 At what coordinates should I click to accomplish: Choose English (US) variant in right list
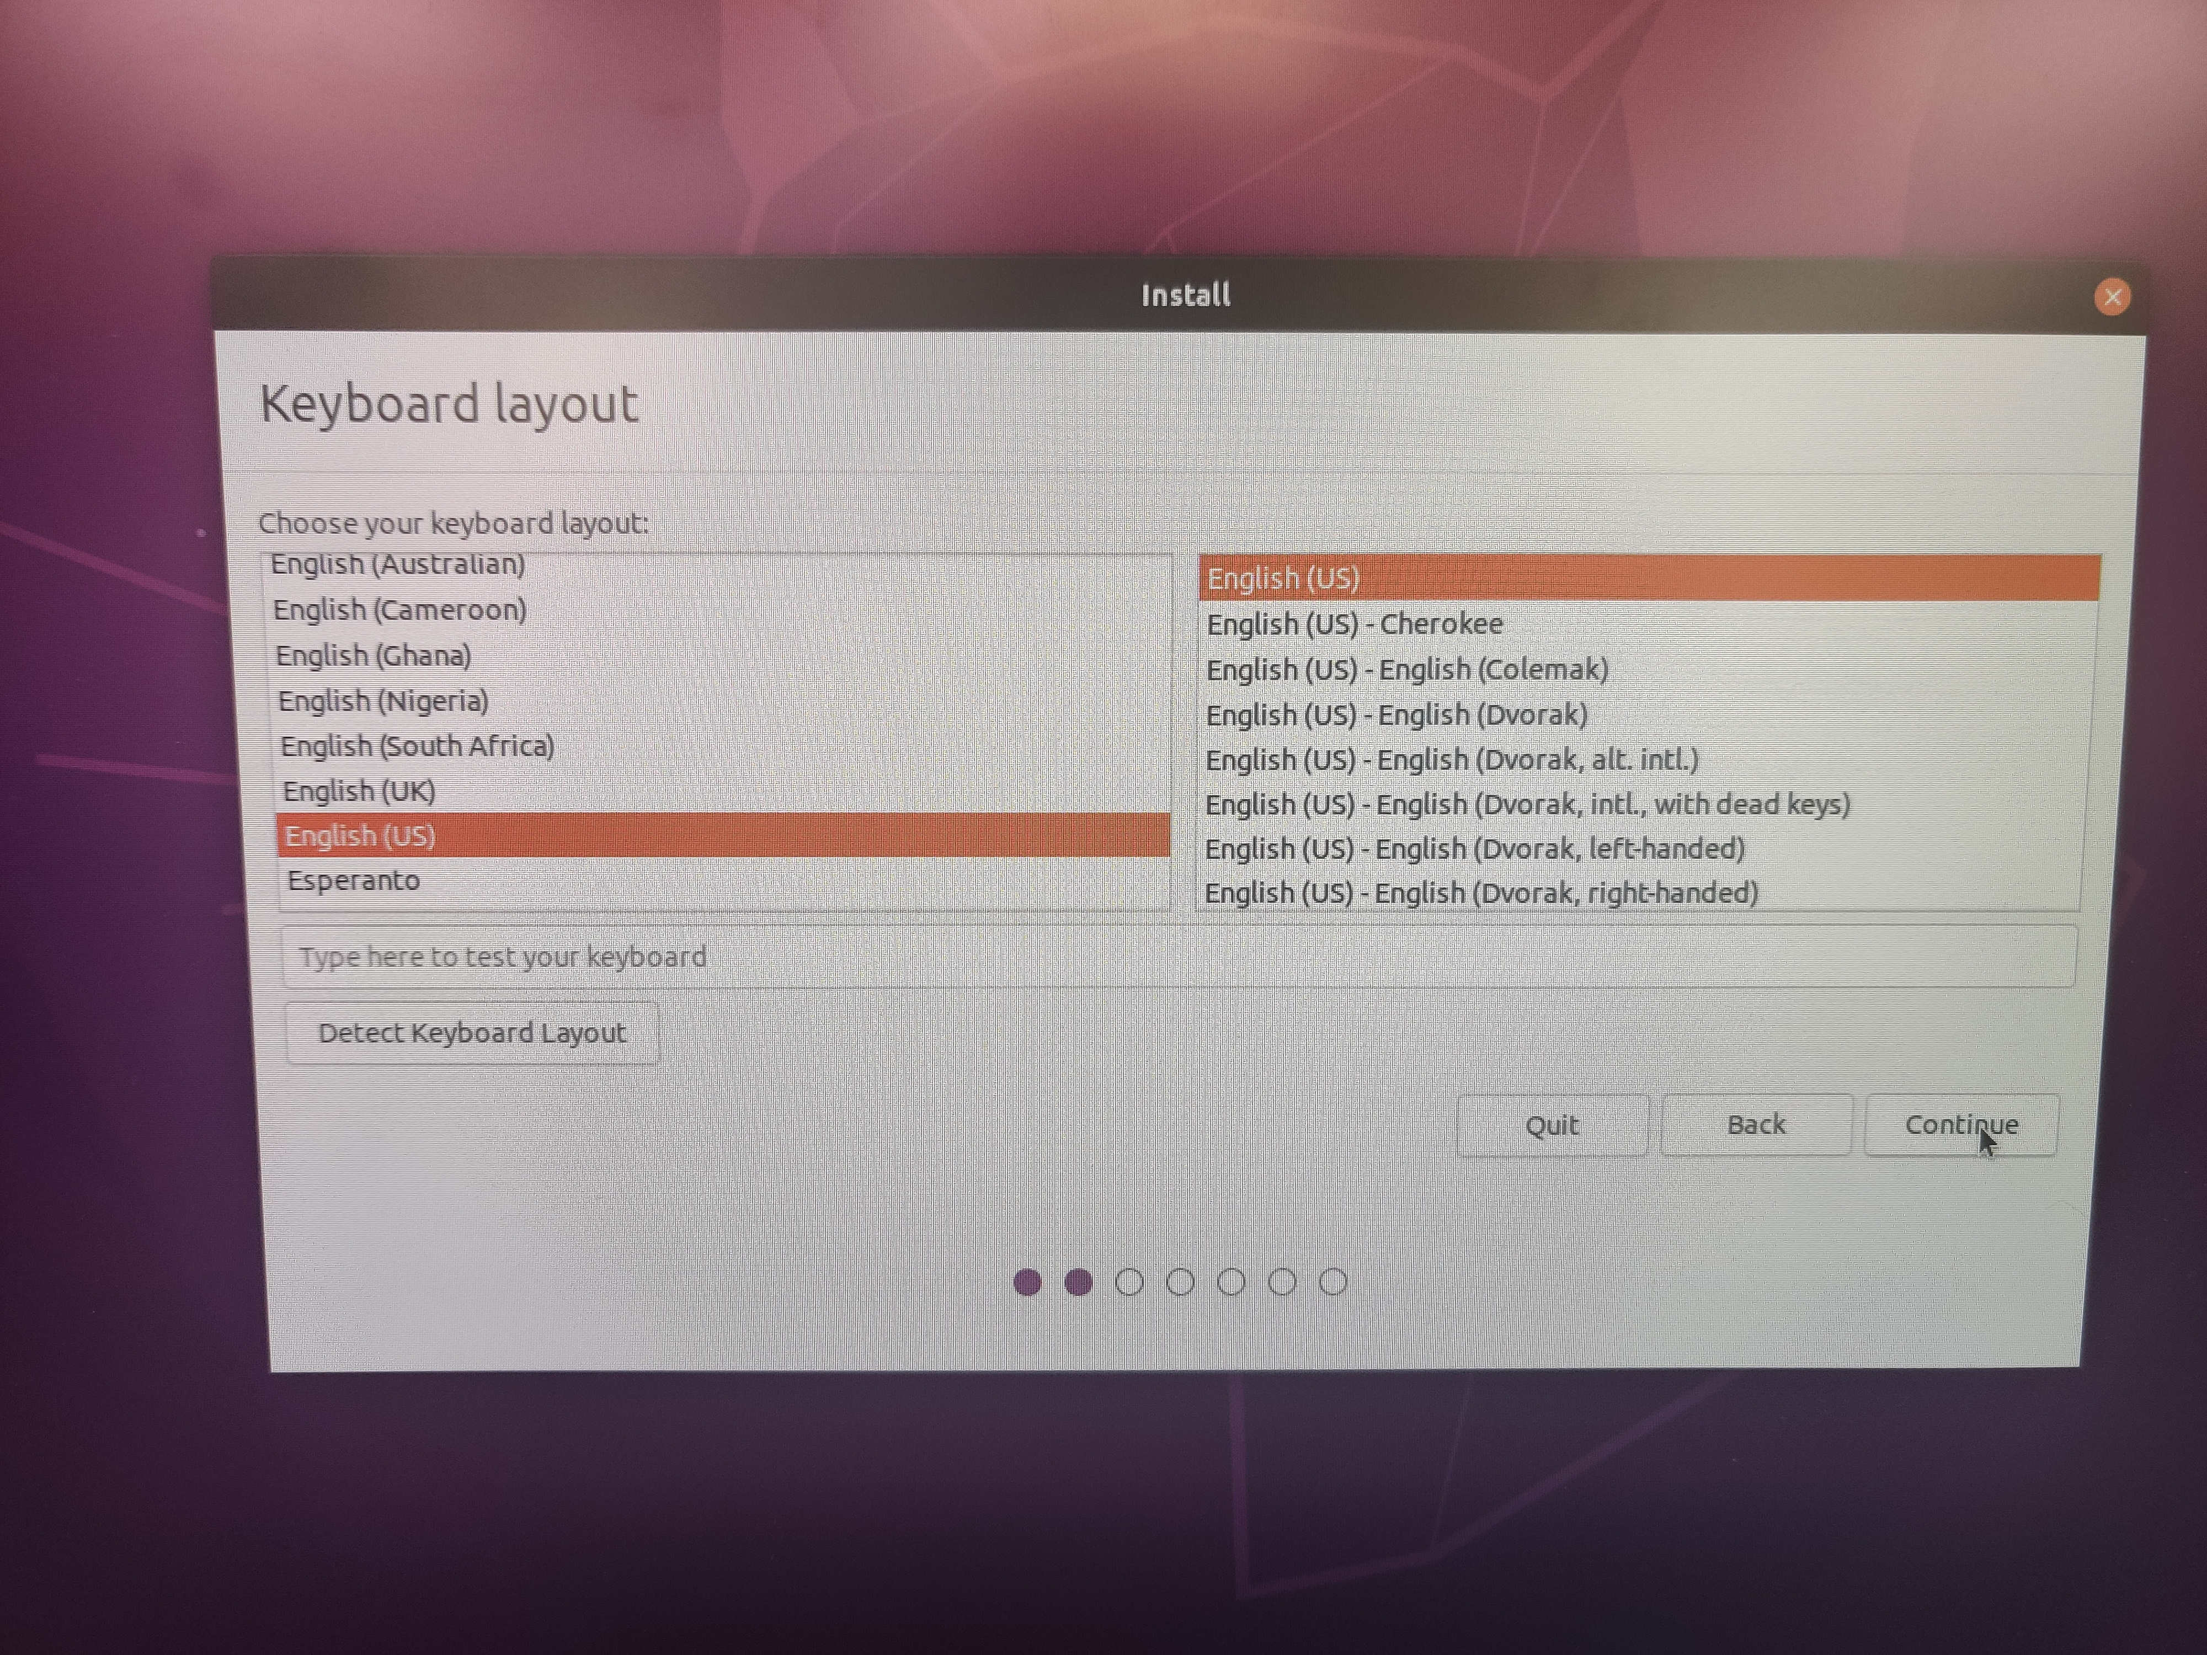(x=1649, y=579)
